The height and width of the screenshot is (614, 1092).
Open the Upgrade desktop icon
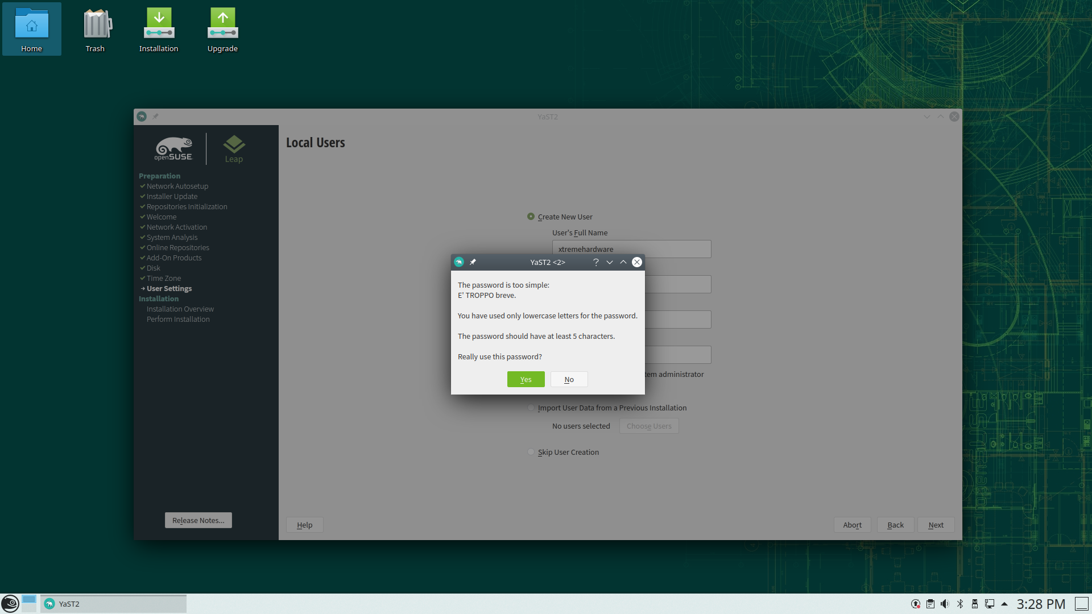[x=222, y=30]
